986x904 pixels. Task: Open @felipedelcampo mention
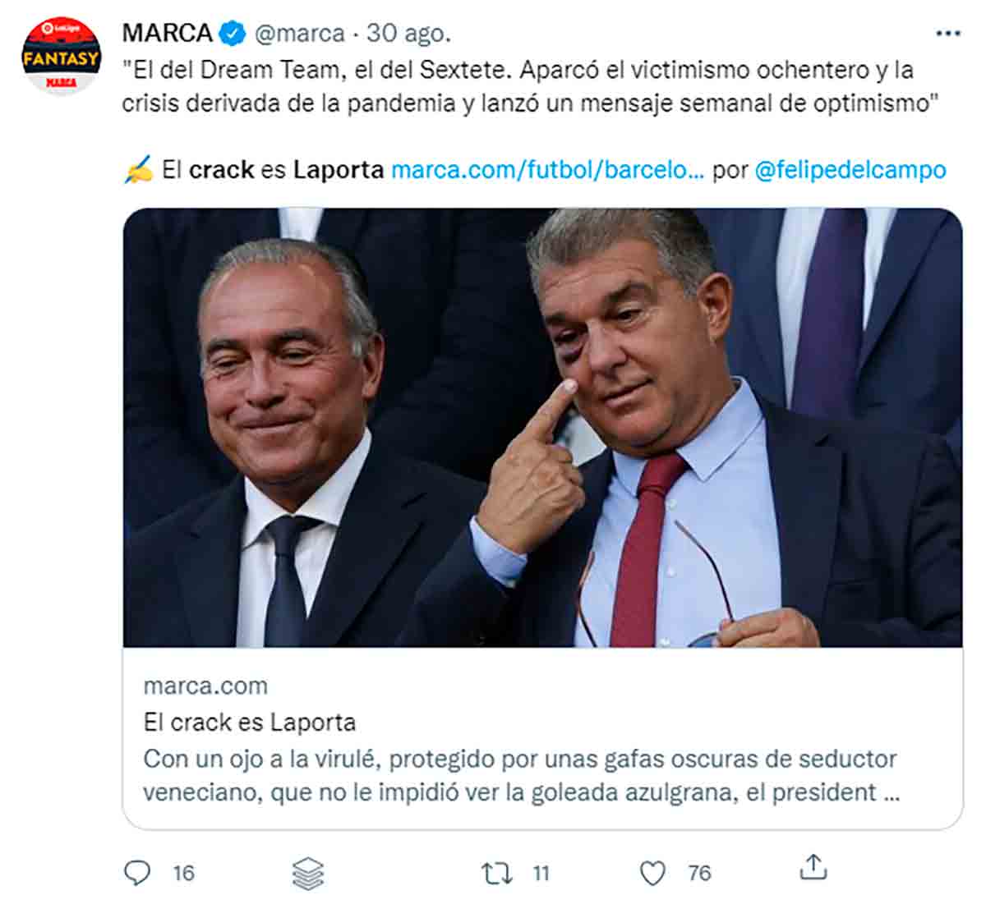point(850,170)
